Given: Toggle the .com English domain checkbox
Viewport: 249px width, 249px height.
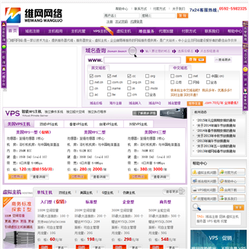Looking at the screenshot, I should point(91,76).
